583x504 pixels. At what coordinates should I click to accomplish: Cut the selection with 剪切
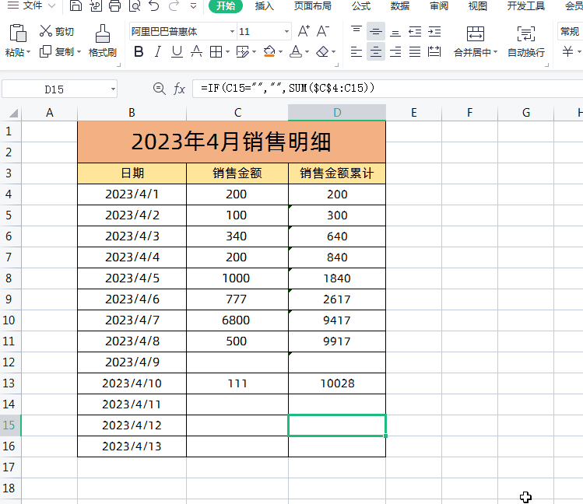click(x=57, y=32)
